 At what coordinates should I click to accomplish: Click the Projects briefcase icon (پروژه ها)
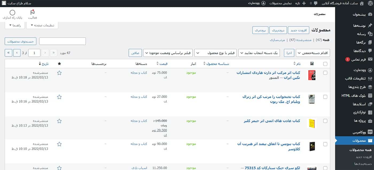point(370,121)
